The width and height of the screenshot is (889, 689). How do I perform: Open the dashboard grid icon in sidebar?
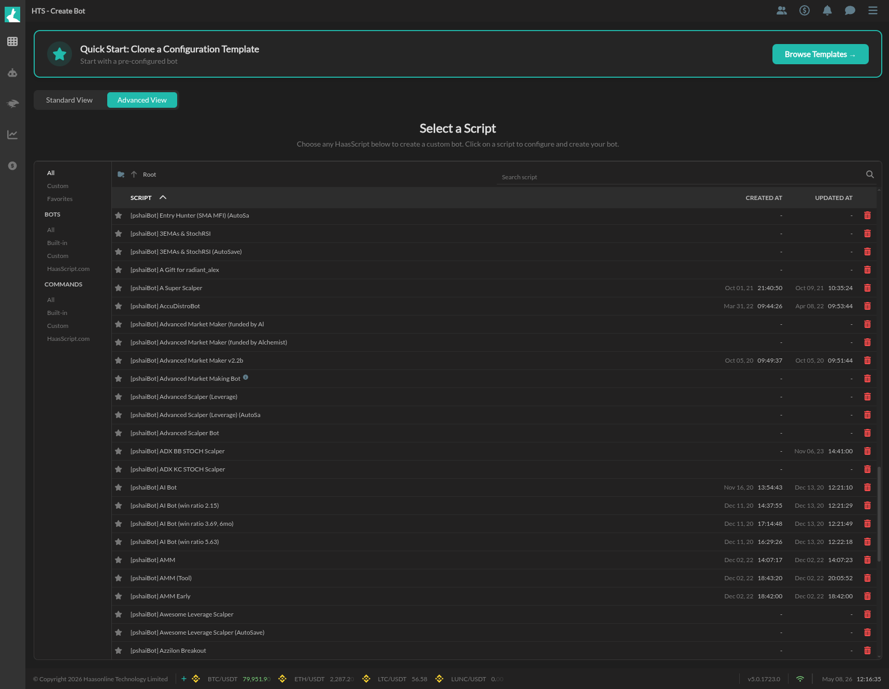[x=12, y=41]
